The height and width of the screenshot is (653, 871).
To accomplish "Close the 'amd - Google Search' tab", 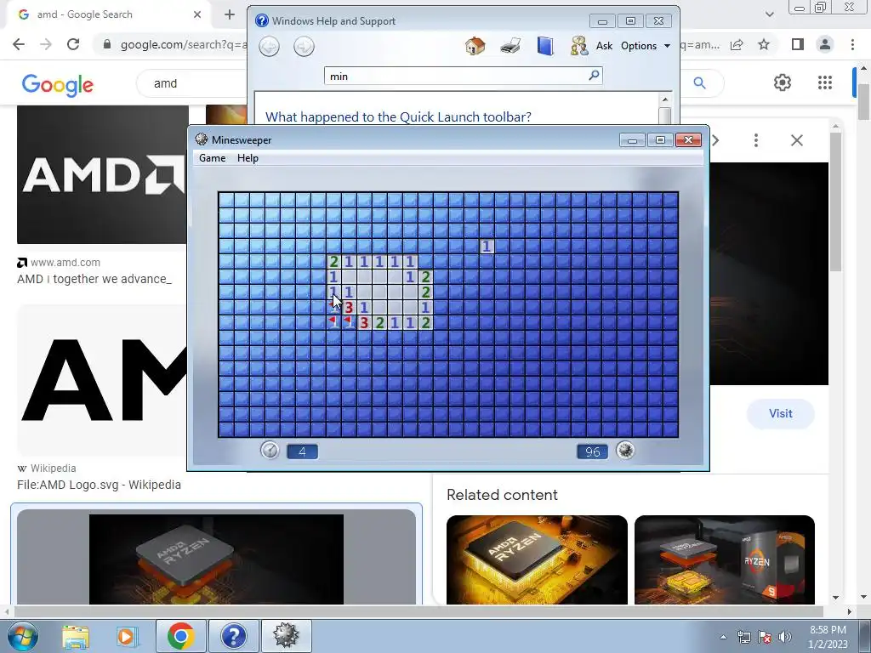I will point(197,14).
